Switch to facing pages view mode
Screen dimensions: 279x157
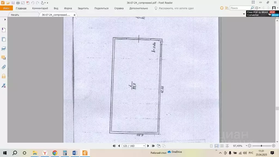[x=222, y=146]
